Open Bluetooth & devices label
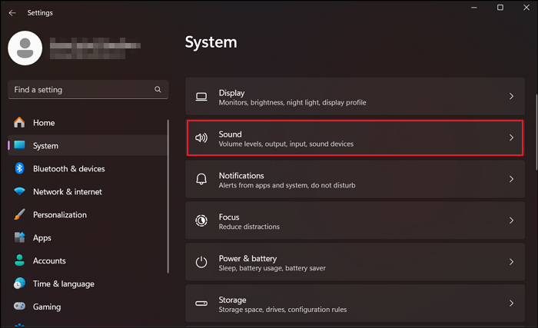Viewport: 538px width, 328px height. click(x=69, y=169)
